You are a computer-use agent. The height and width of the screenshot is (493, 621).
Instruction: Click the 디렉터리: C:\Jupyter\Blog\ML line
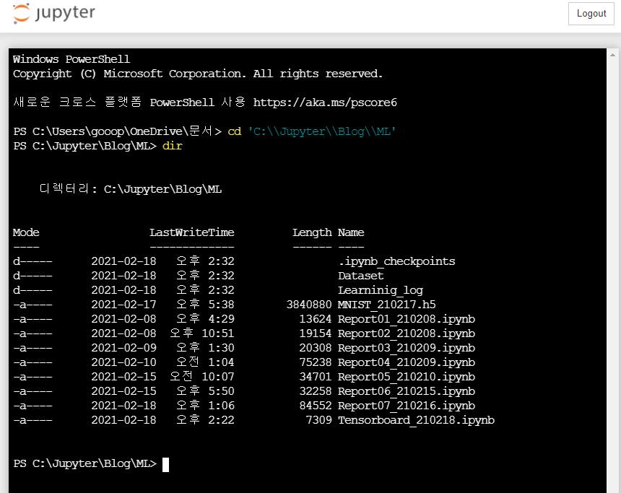click(130, 189)
